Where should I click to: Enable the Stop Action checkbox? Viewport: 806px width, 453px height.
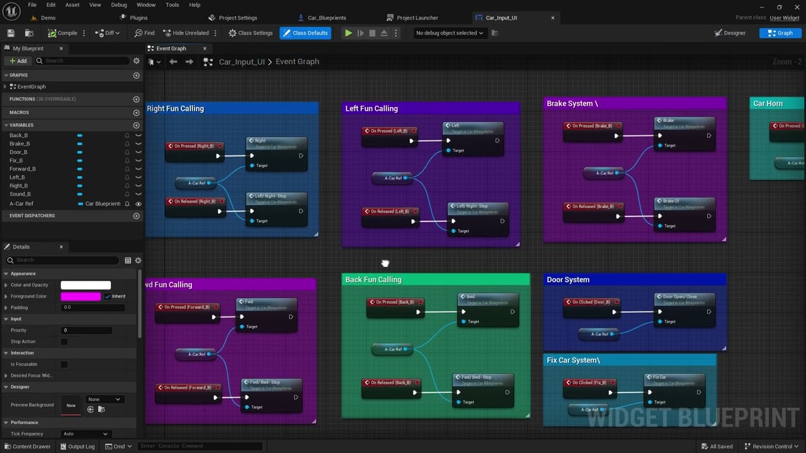(x=64, y=342)
